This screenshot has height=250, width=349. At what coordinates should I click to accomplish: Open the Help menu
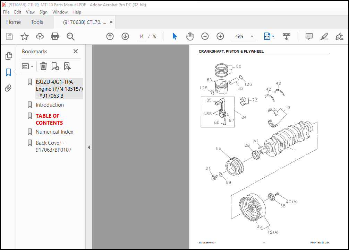point(77,12)
